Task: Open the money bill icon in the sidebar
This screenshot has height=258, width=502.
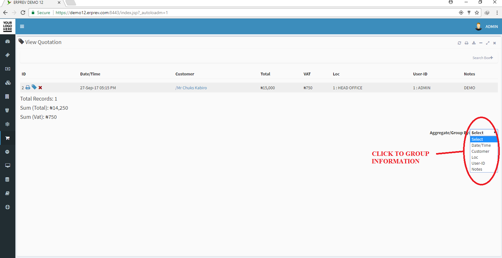Action: [8, 69]
